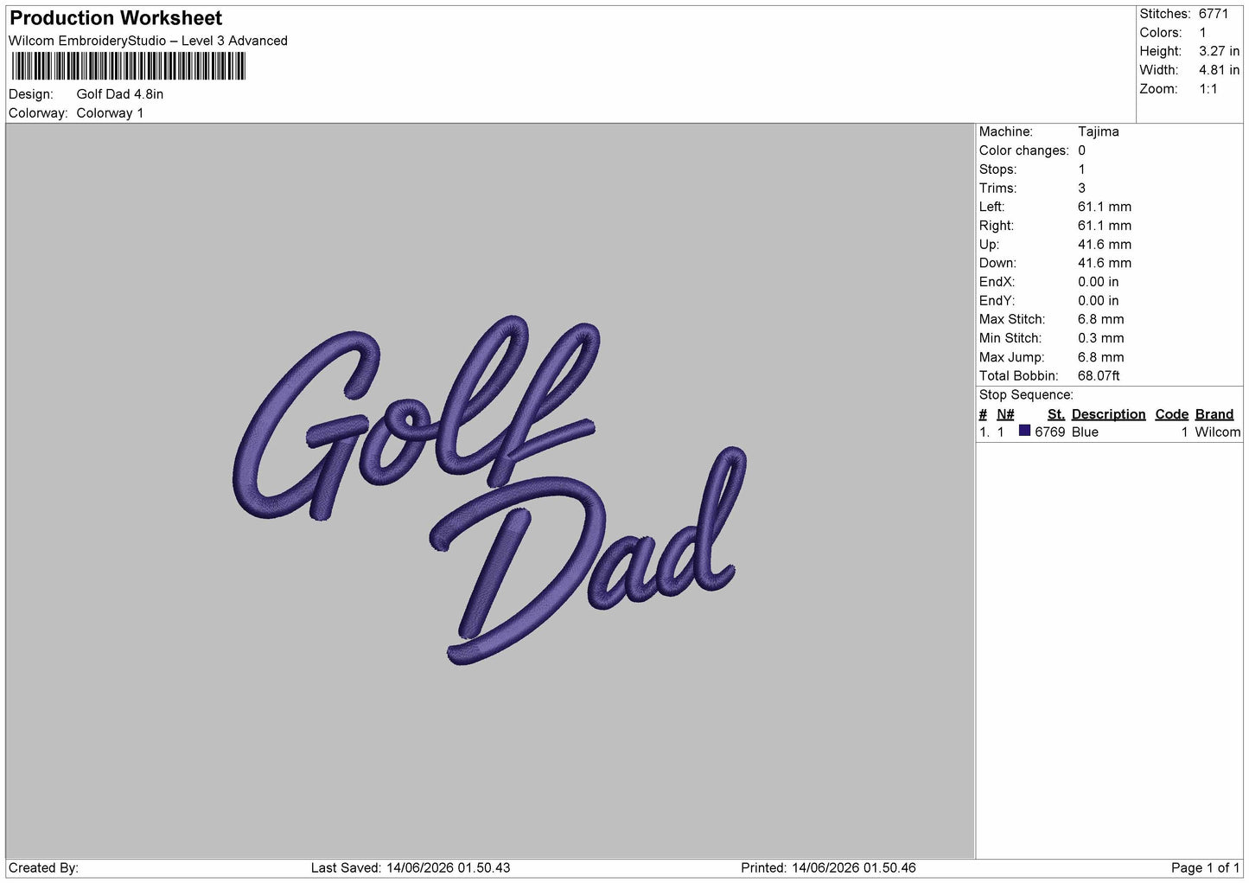1249x883 pixels.
Task: Click the embroidered word Golf in preview
Action: tap(417, 419)
